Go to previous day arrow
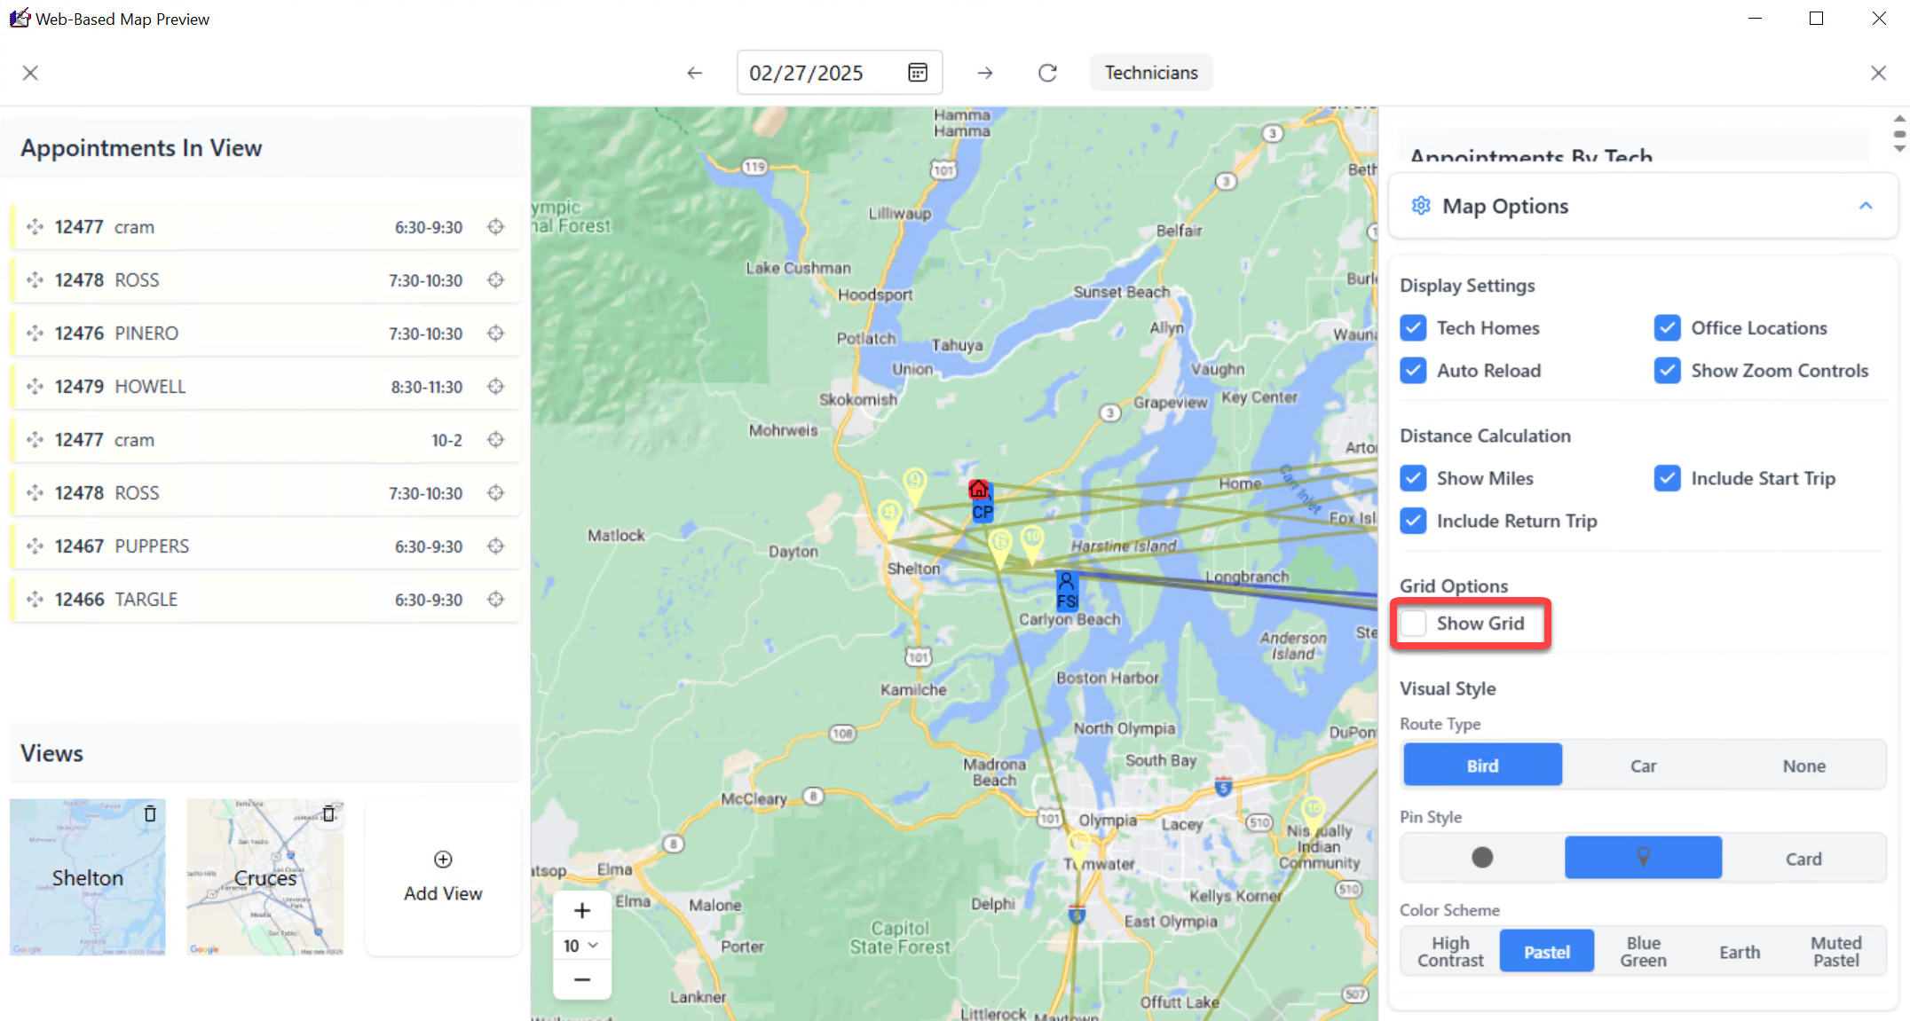Image resolution: width=1910 pixels, height=1021 pixels. tap(695, 73)
